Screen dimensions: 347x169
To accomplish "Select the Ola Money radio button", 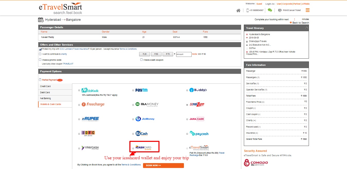I will pos(133,105).
